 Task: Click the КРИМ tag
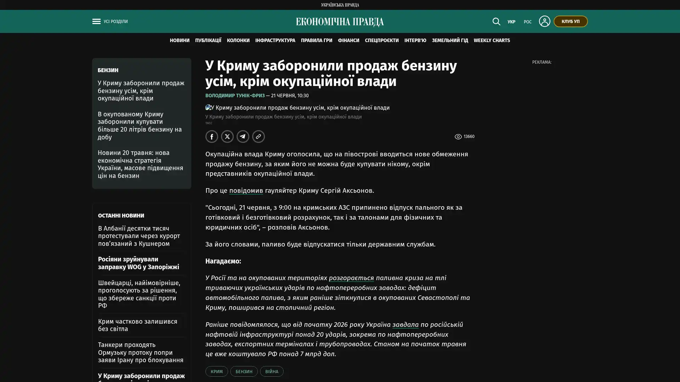217,371
